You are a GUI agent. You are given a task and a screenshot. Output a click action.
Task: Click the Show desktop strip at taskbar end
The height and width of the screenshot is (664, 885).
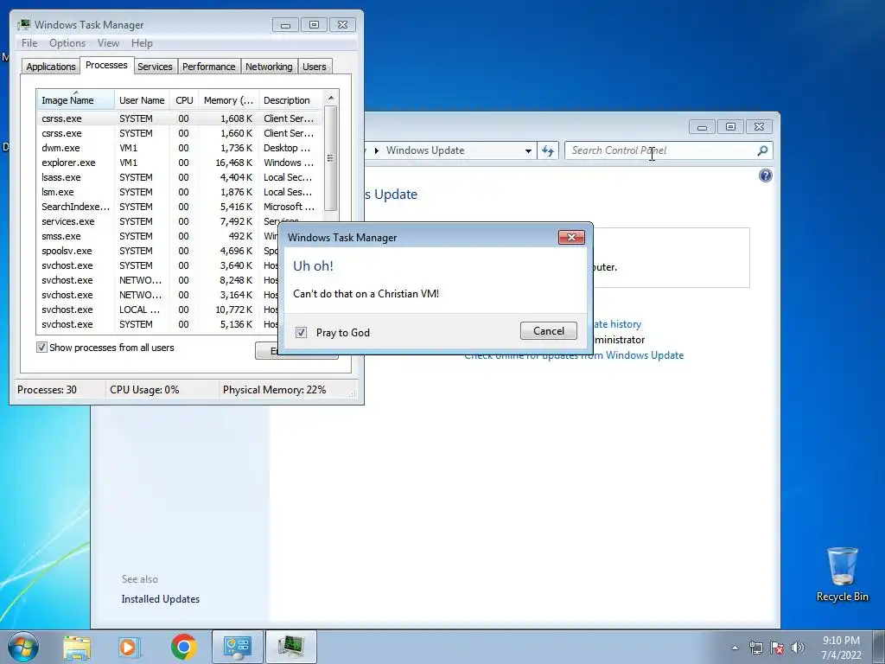point(879,647)
